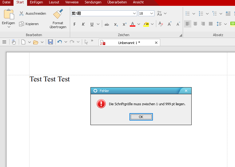Apply green paragraph shading color
This screenshot has height=167, width=235.
[x=233, y=24]
